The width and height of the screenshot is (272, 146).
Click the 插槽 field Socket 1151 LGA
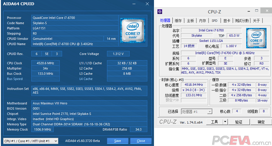(211, 41)
